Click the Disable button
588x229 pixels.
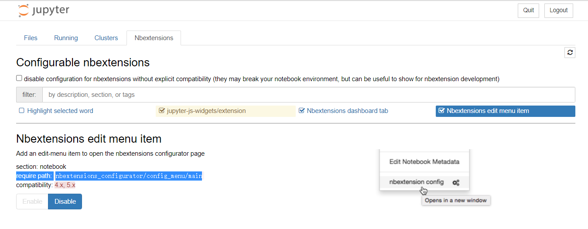pyautogui.click(x=65, y=202)
